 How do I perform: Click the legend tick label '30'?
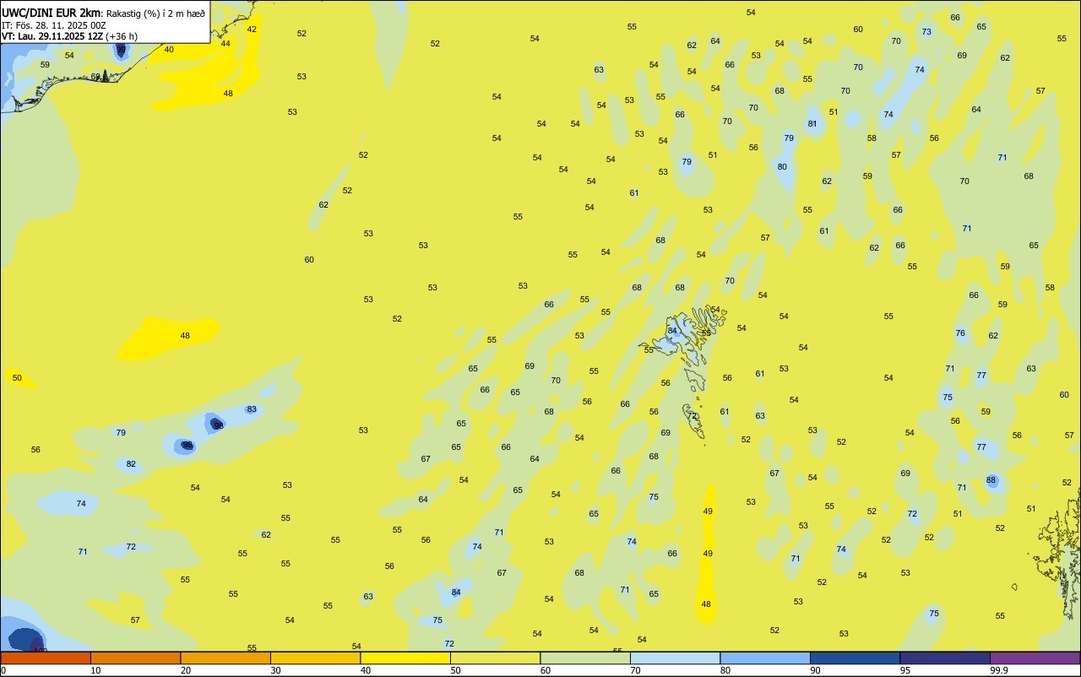pos(275,670)
